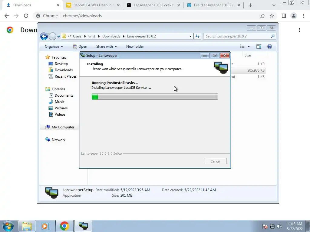The width and height of the screenshot is (310, 232).
Task: Open the Pictures library
Action: 61,108
